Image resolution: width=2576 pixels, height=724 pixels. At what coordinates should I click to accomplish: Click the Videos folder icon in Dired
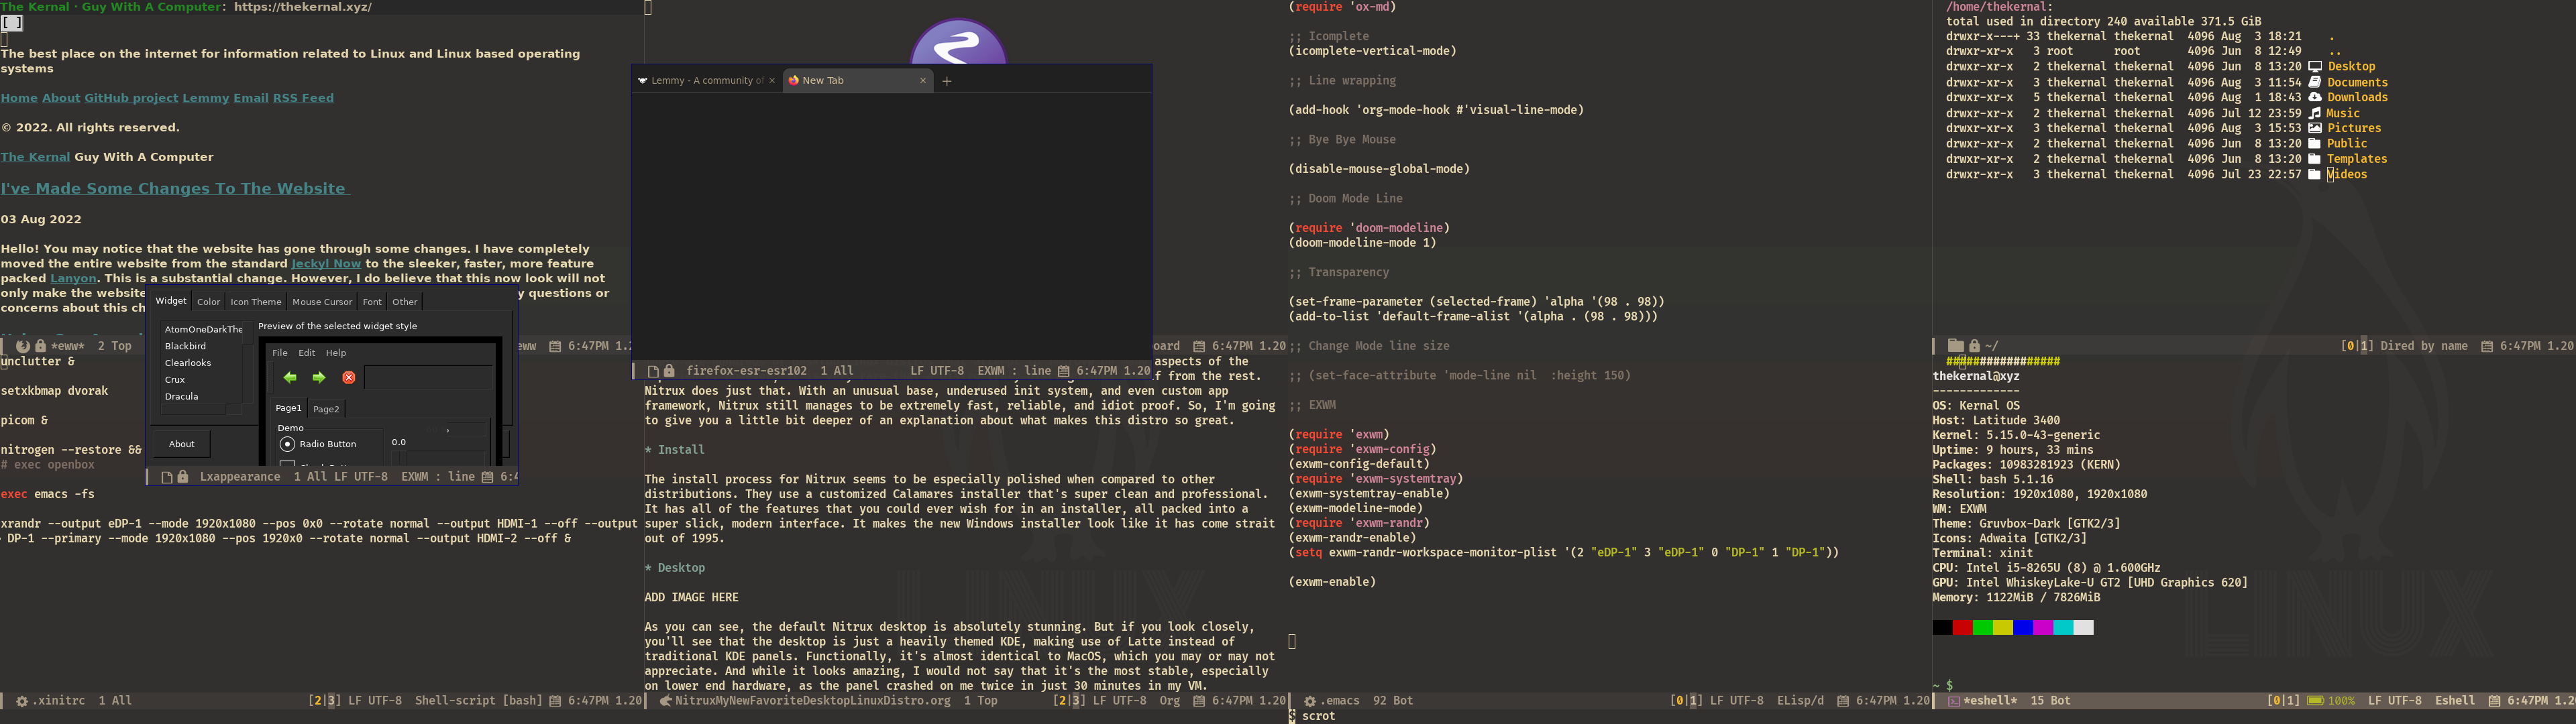pyautogui.click(x=2315, y=175)
